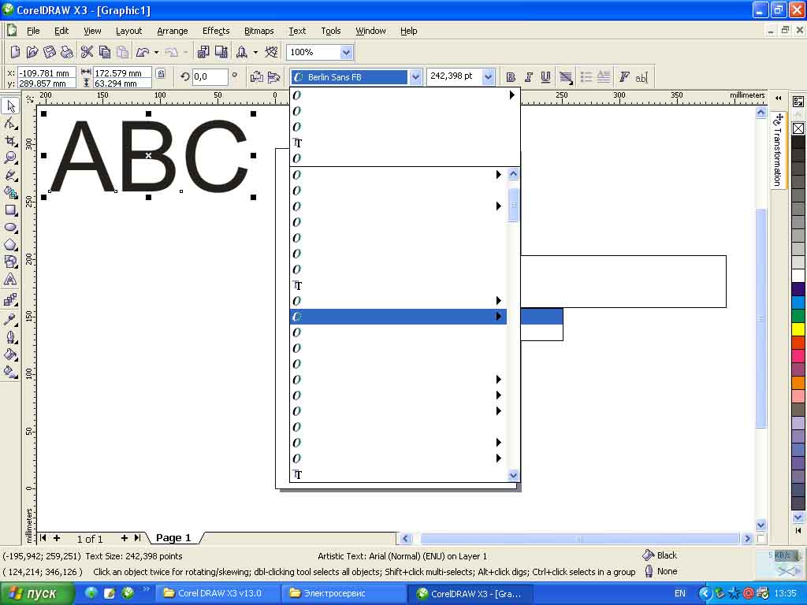
Task: Mirror text horizontally
Action: (256, 76)
